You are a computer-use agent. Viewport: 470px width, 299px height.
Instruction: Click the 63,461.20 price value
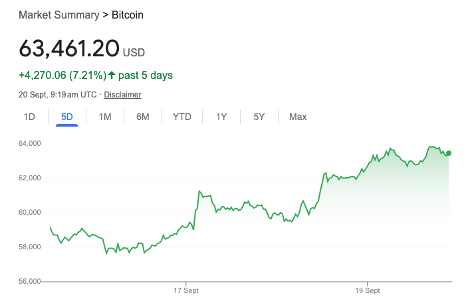coord(69,48)
